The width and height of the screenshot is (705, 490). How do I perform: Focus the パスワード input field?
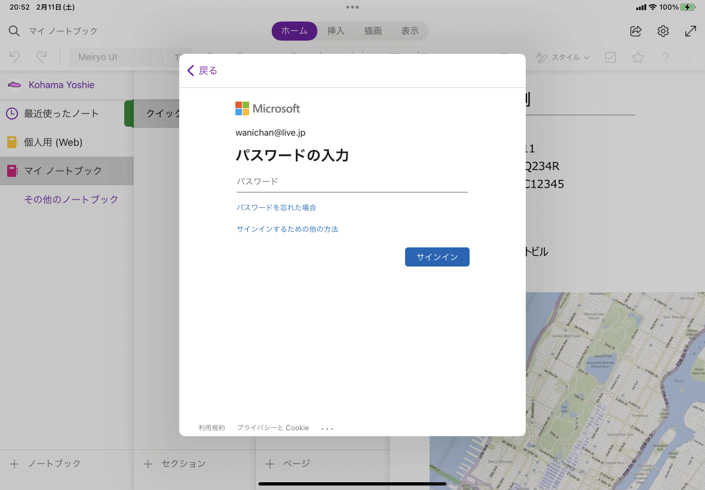click(352, 182)
